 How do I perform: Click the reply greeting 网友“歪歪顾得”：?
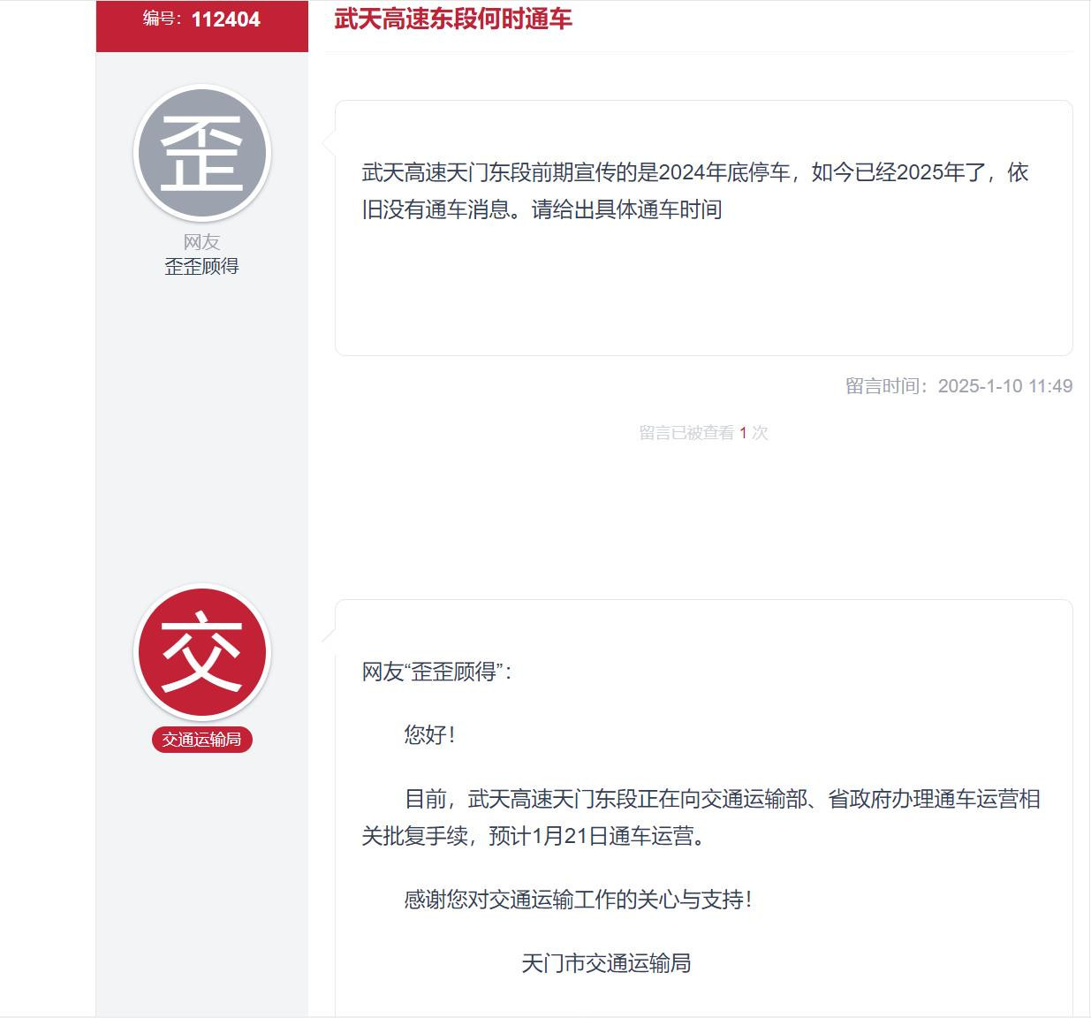click(437, 672)
